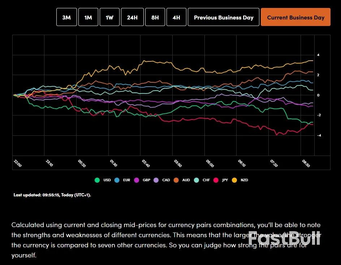Click the orange AUD color swatch

point(176,180)
